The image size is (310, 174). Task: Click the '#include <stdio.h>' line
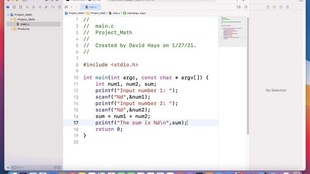[x=110, y=65]
